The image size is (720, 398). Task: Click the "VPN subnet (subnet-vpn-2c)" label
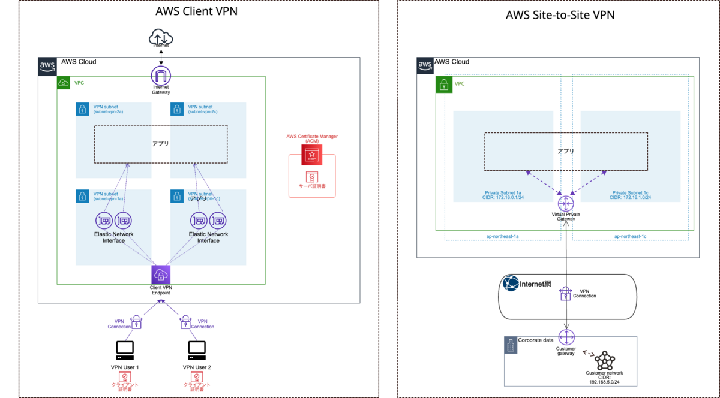[203, 109]
